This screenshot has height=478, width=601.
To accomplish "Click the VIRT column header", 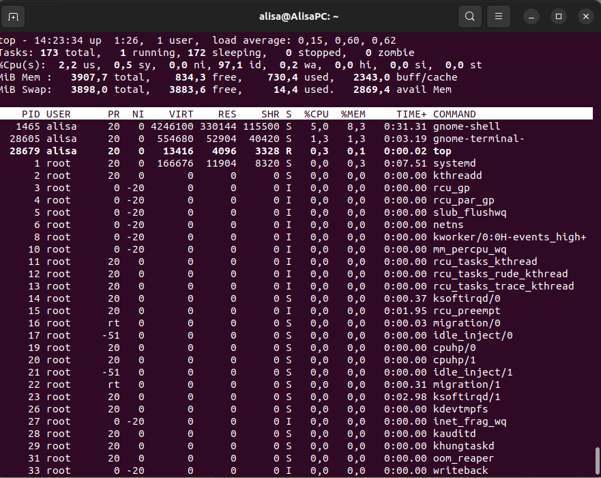I will click(x=181, y=114).
